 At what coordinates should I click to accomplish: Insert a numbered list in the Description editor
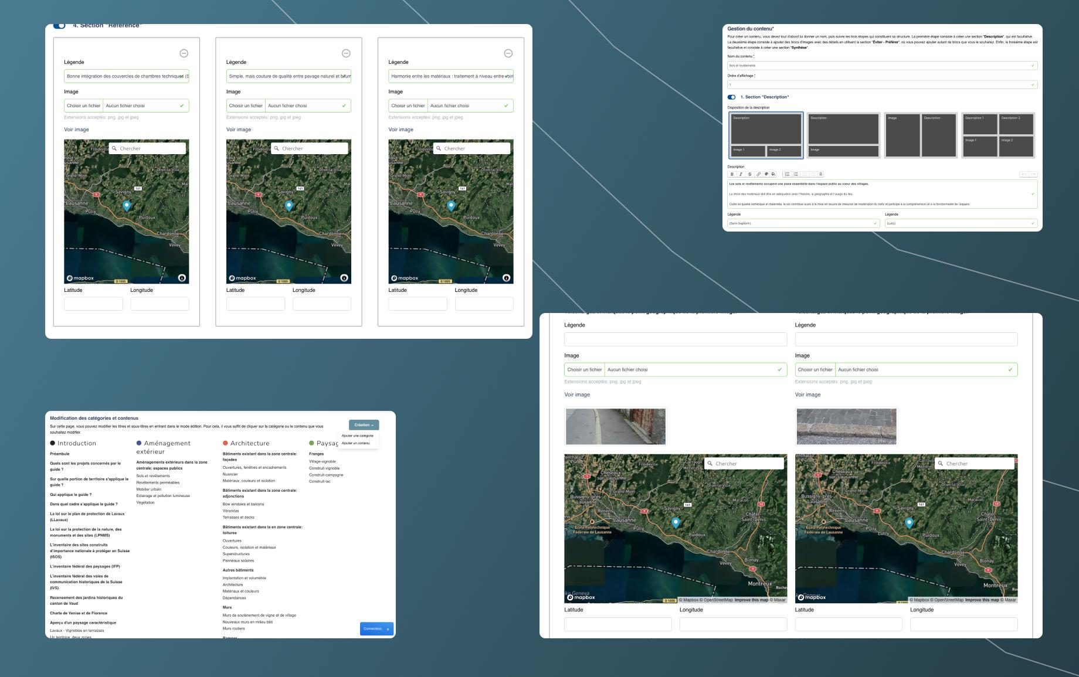coord(796,174)
